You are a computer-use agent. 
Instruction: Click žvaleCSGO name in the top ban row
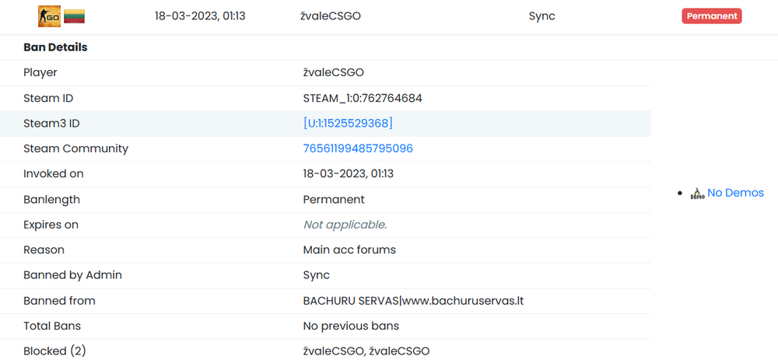[330, 16]
